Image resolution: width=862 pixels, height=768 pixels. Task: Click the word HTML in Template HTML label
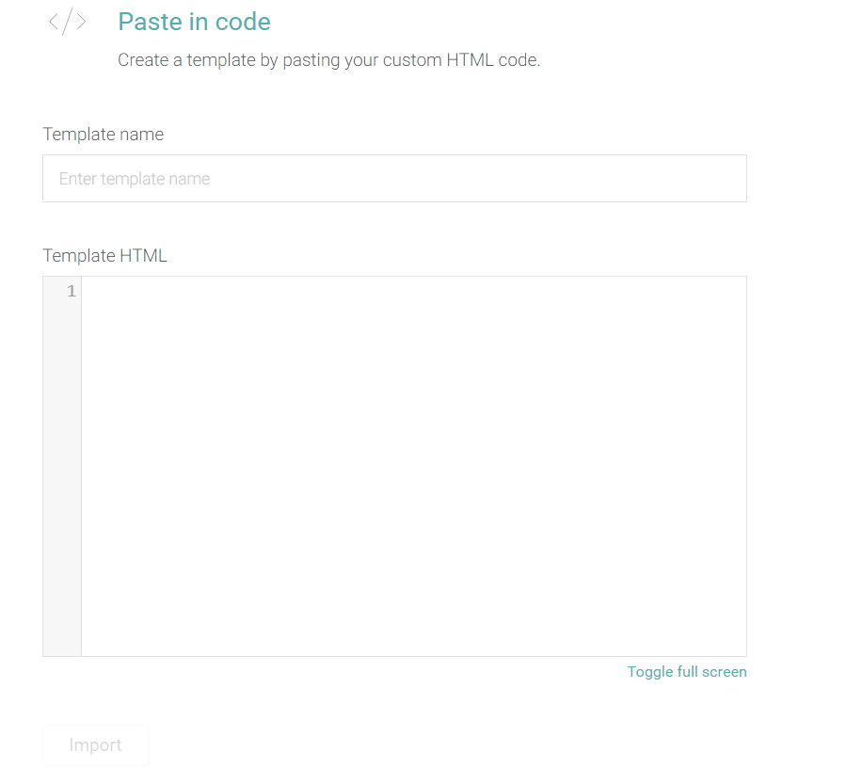(143, 256)
